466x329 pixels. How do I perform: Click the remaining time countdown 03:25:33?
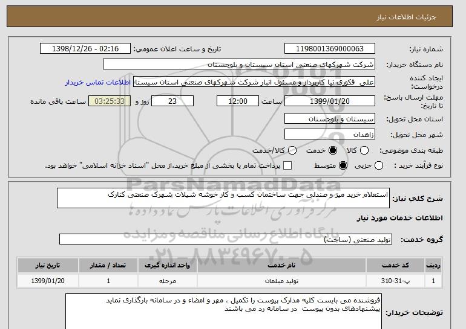110,101
